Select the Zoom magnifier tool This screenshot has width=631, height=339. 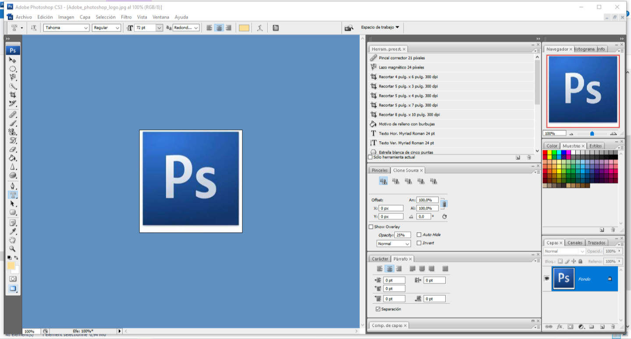pyautogui.click(x=13, y=249)
